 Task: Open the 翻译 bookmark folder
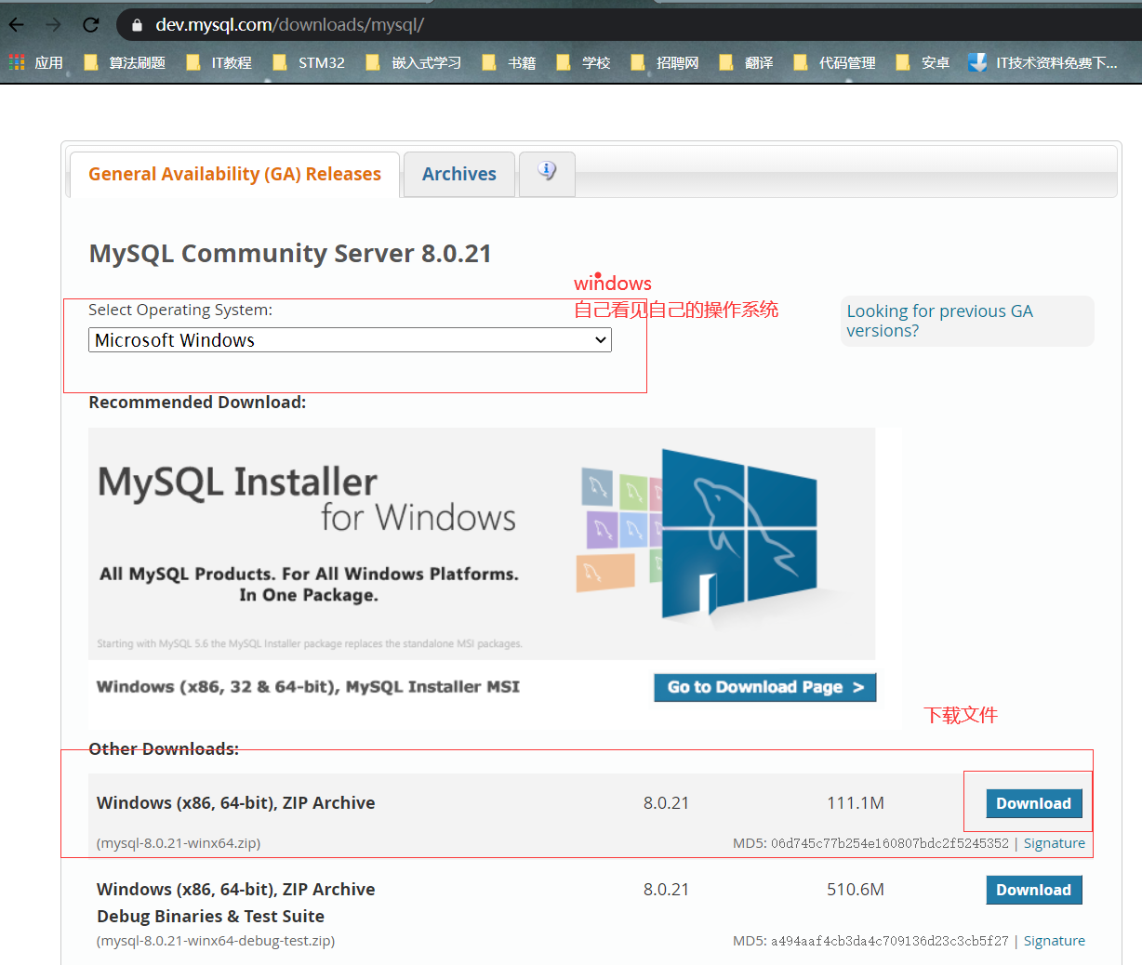[746, 62]
